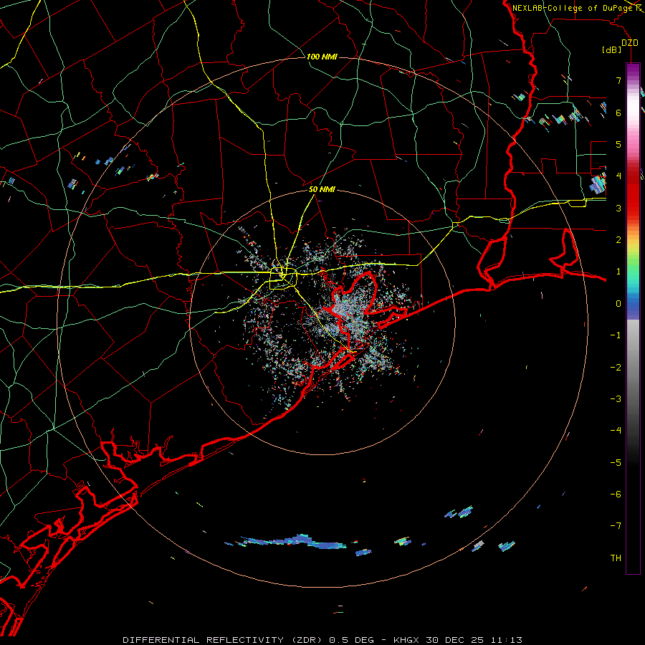Select the "-1" value on the dB scale
Screen dimensions: 645x645
pyautogui.click(x=616, y=335)
